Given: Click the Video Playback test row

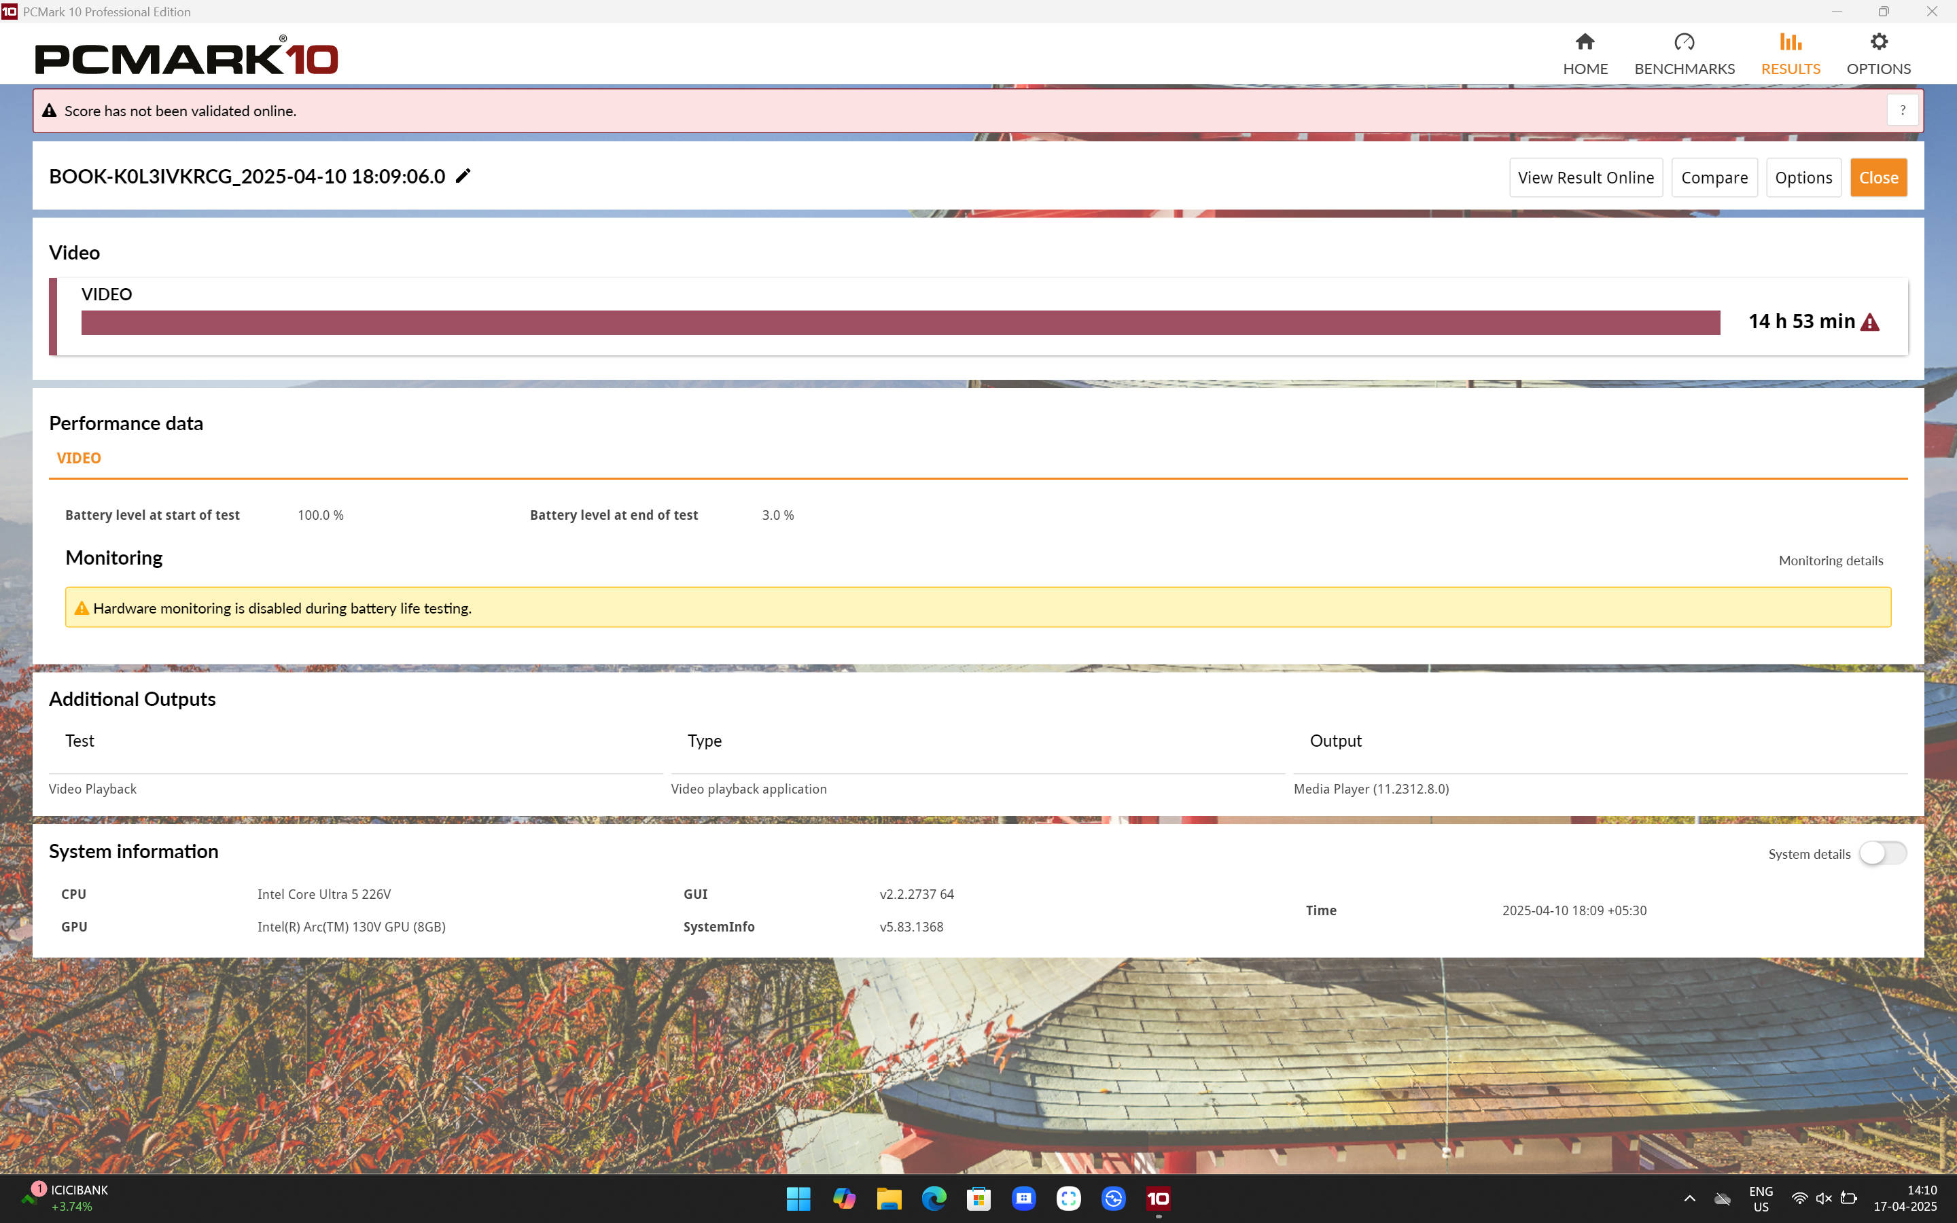Looking at the screenshot, I should [92, 789].
